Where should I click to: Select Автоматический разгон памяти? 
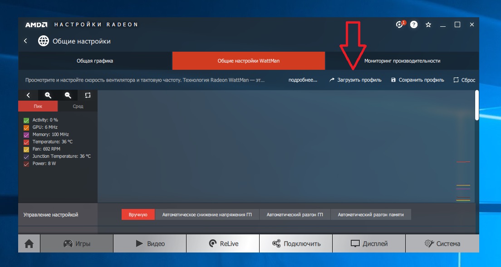371,215
